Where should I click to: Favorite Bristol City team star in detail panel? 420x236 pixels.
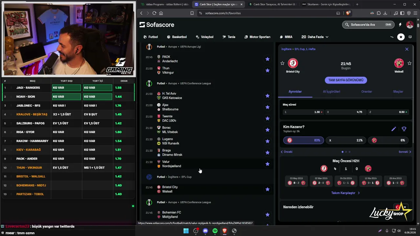pyautogui.click(x=283, y=63)
